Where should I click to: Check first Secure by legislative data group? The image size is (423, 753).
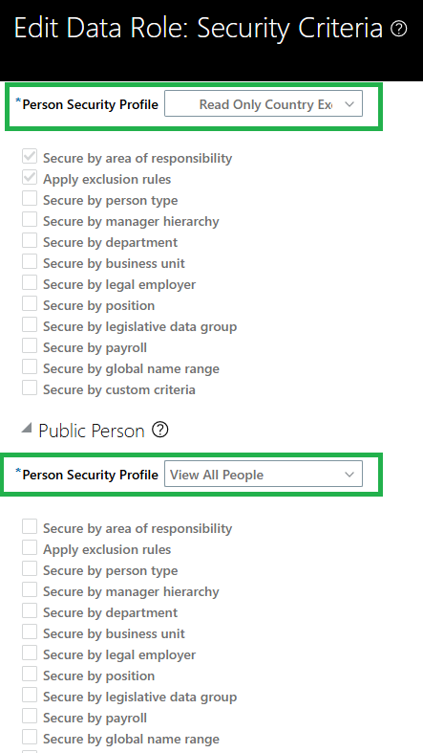point(30,325)
